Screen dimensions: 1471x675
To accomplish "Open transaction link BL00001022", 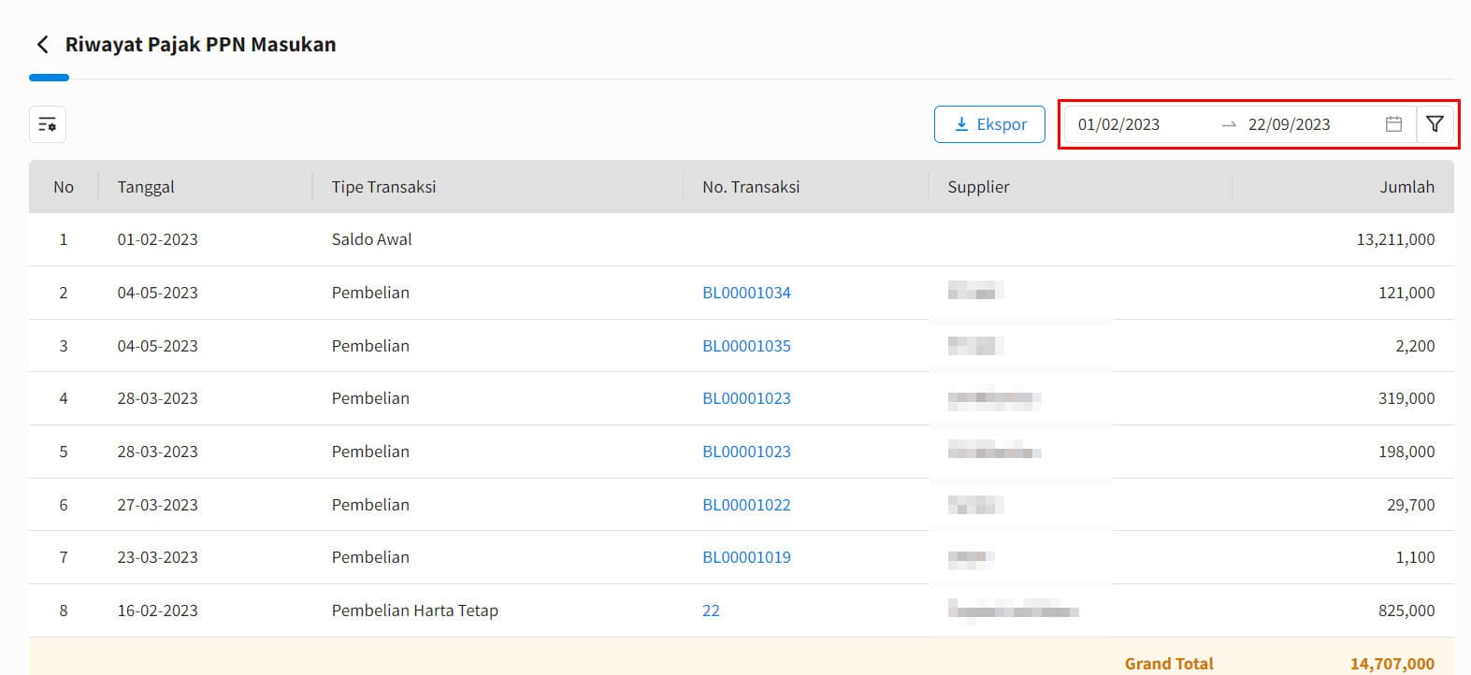I will (746, 505).
